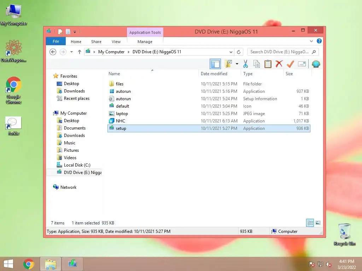Click quick access New Folder icon
362x271 pixels.
click(x=68, y=31)
